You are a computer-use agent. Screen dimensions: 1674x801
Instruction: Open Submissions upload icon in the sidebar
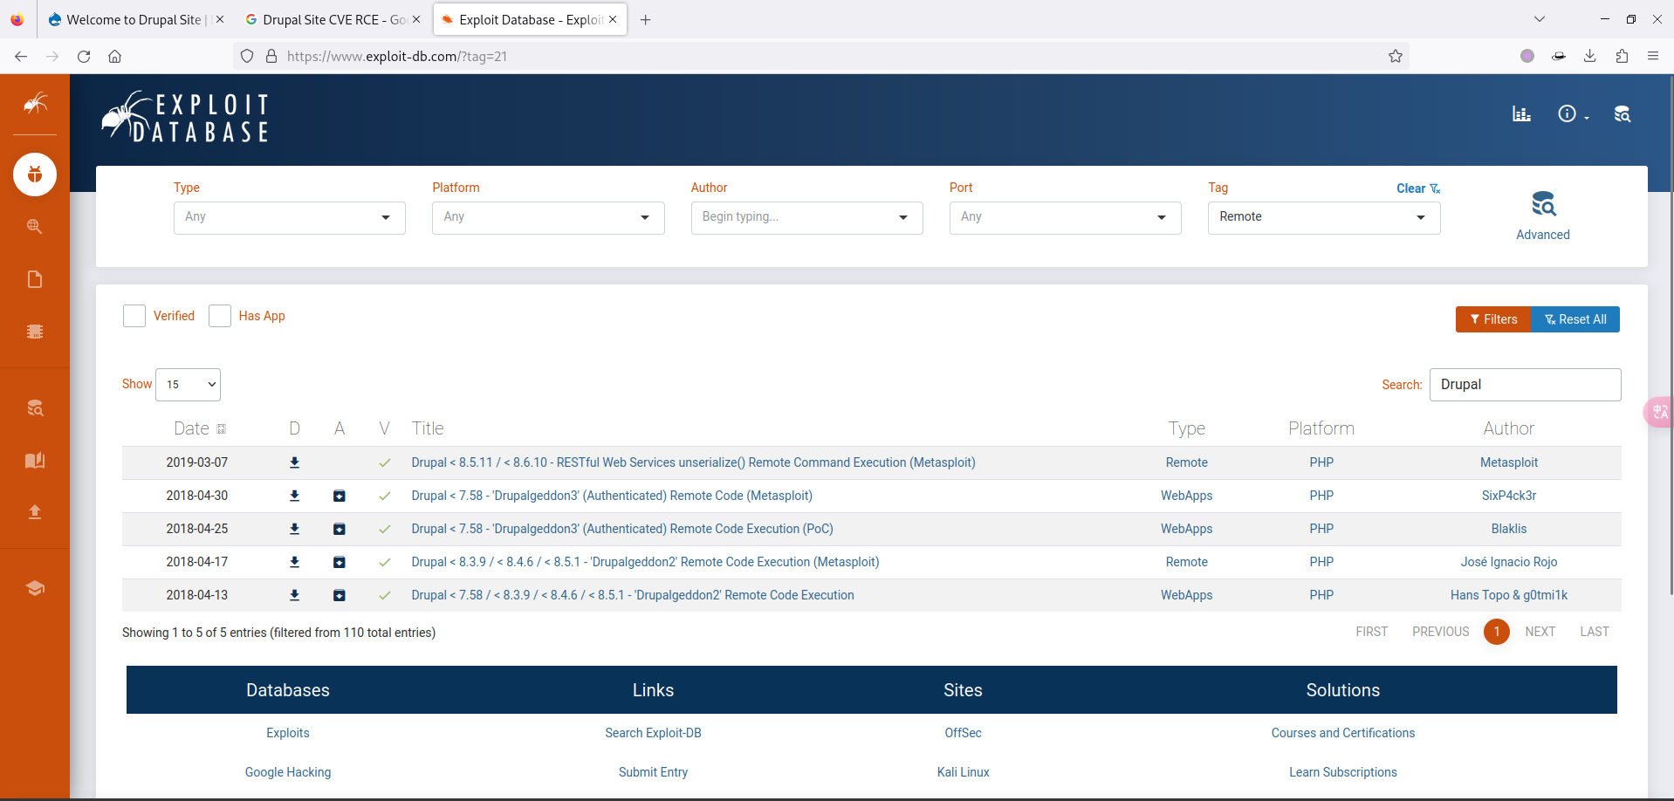[x=35, y=512]
